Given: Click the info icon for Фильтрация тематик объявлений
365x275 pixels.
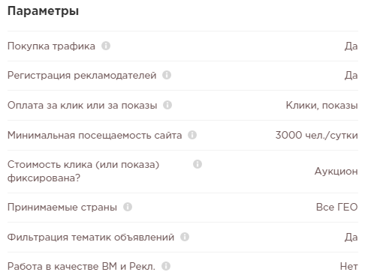Looking at the screenshot, I should [x=185, y=237].
